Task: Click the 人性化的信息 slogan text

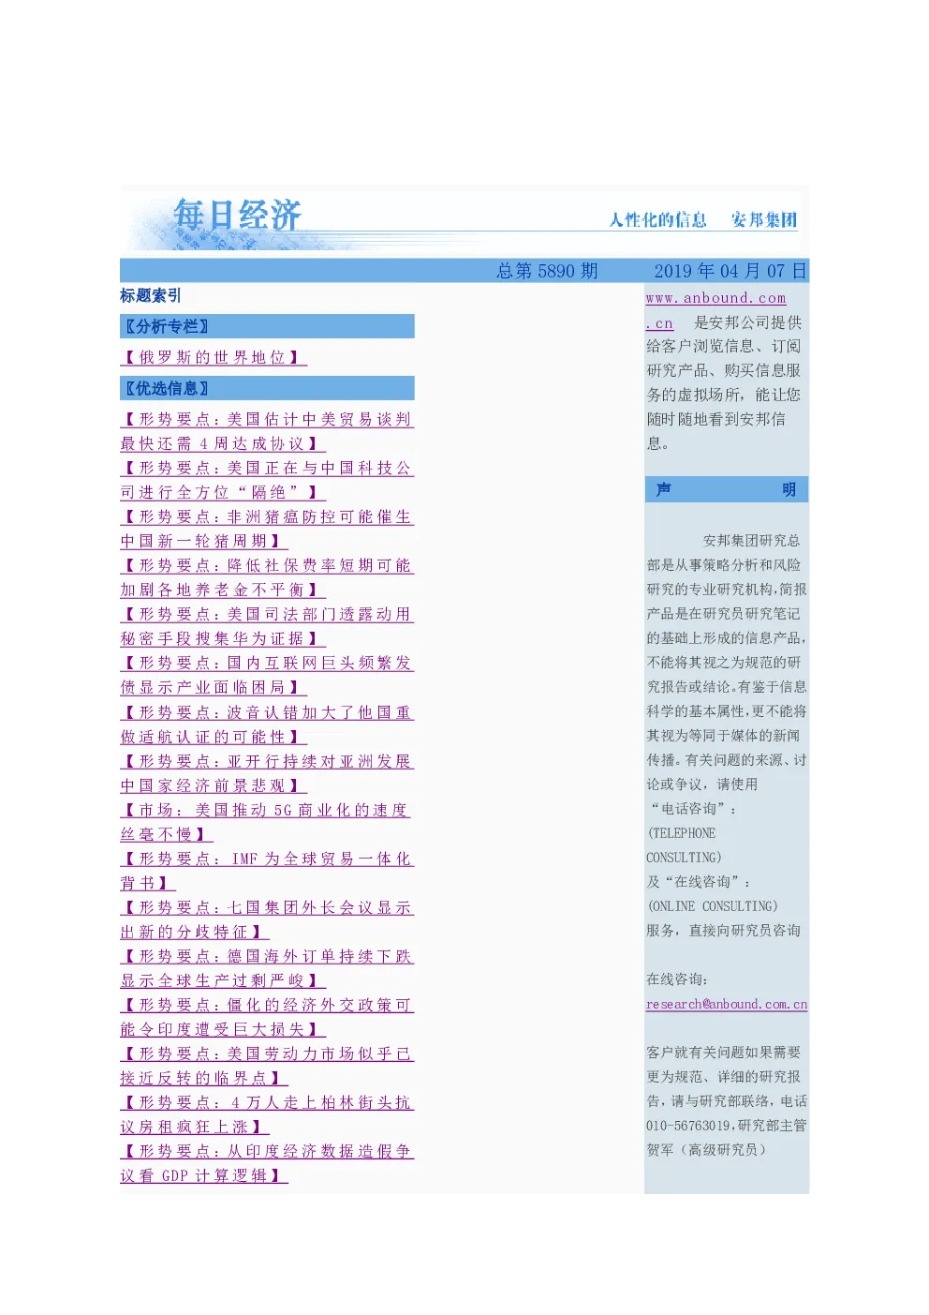Action: point(657,219)
